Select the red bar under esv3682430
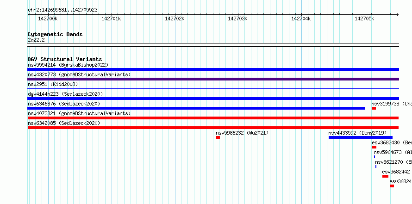 click(374, 147)
